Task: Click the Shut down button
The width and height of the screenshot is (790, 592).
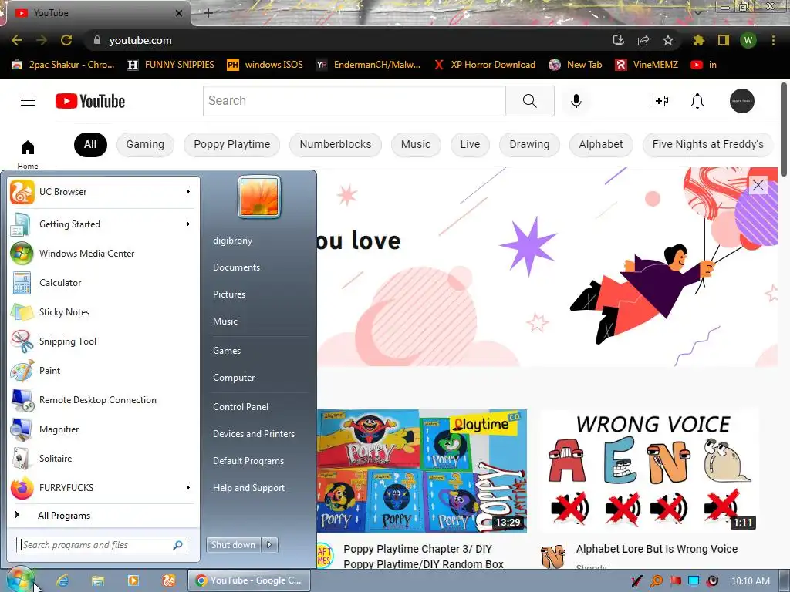Action: point(233,545)
